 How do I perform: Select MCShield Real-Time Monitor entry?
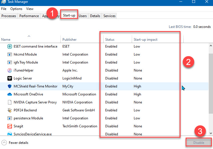[x=104, y=86]
